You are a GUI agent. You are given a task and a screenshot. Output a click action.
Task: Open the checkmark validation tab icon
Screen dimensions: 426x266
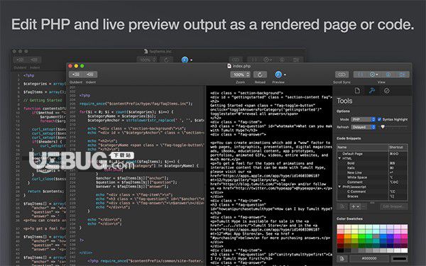[387, 91]
